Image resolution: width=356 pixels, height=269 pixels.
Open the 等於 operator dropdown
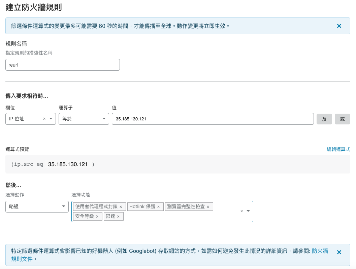point(104,119)
